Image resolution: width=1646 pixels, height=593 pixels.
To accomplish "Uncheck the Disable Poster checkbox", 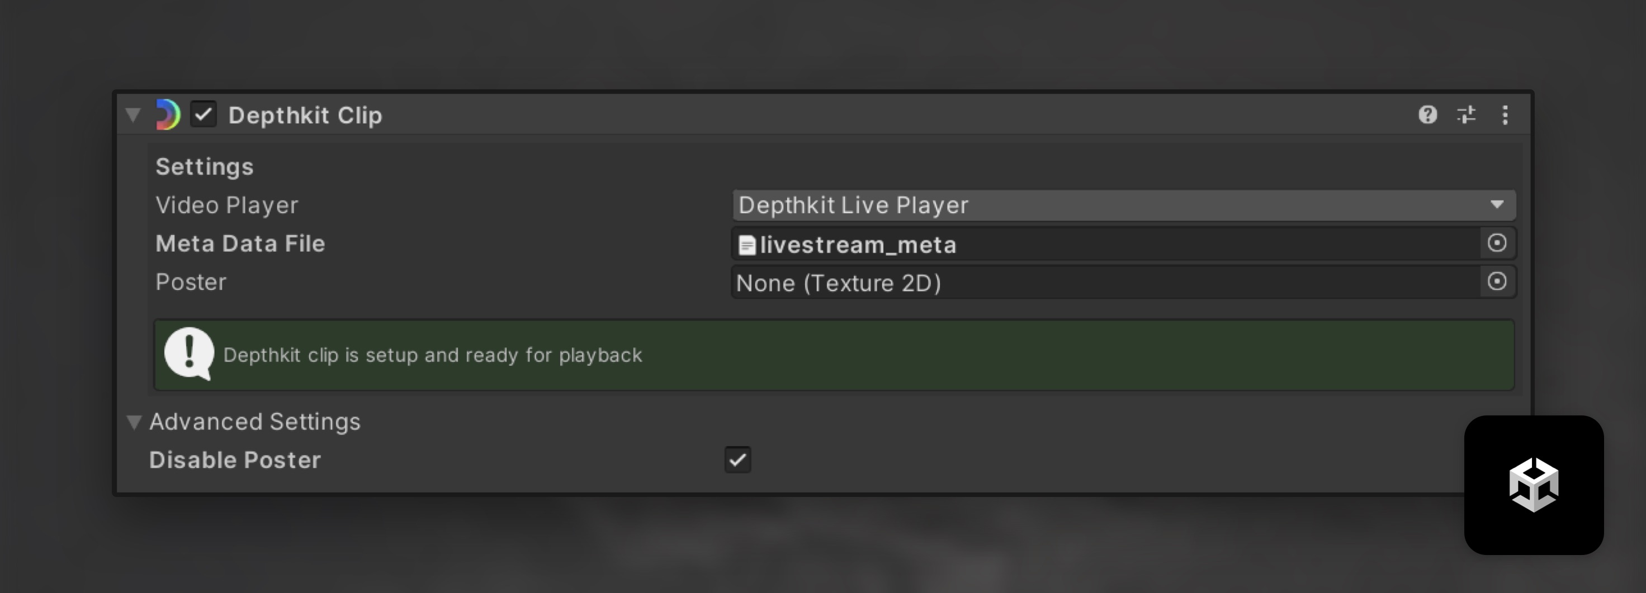I will pos(737,460).
